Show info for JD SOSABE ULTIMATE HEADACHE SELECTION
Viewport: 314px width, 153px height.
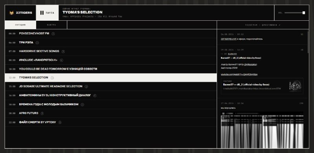[86, 86]
